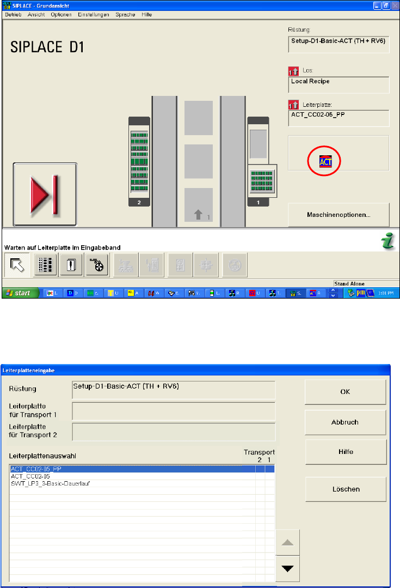The height and width of the screenshot is (588, 400).
Task: Open the Optionen menu
Action: (x=61, y=15)
